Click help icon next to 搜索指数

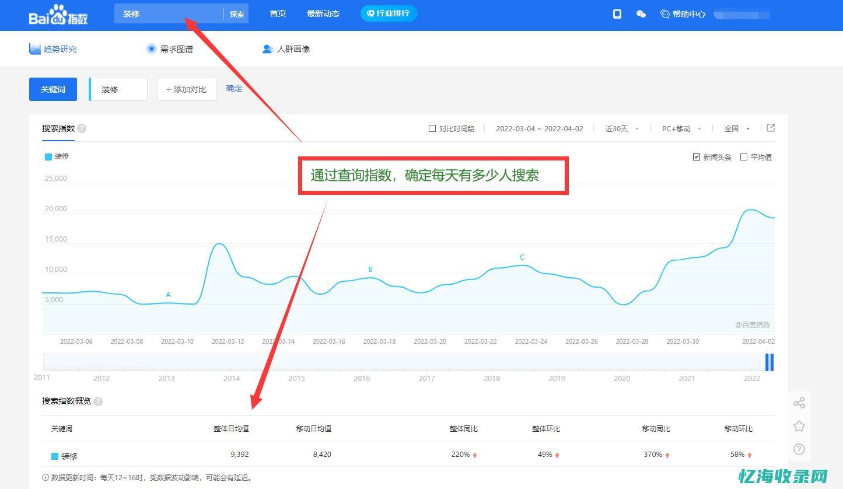click(x=82, y=128)
